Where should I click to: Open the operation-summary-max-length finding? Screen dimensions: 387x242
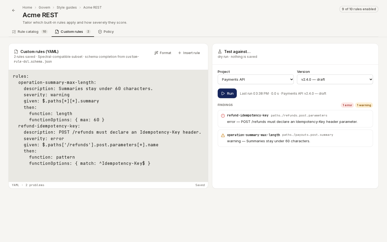[295, 138]
